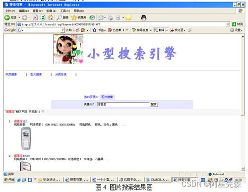Open the second result link "诺基亚N7610"
Image resolution: width=248 pixels, height=192 pixels.
22,156
